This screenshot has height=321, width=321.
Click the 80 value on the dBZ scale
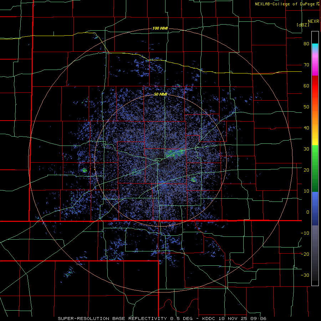(306, 44)
